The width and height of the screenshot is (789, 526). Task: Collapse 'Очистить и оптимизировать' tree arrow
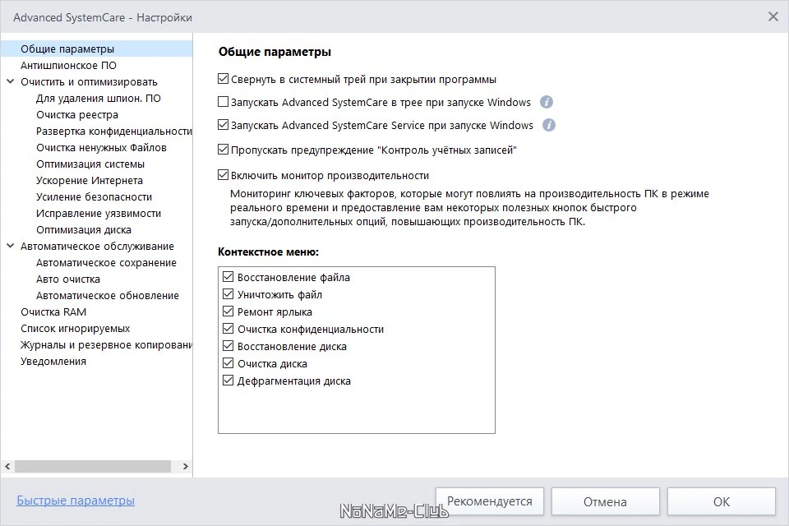click(x=10, y=81)
